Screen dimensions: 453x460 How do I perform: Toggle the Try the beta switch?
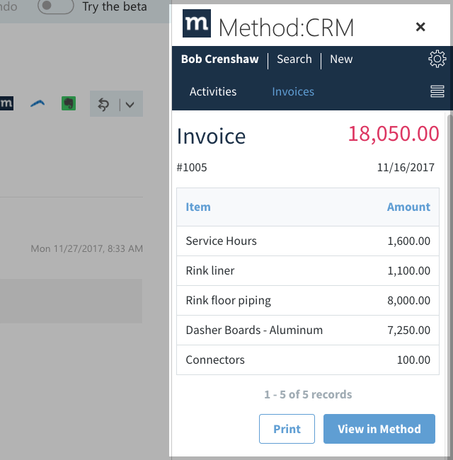tap(56, 6)
